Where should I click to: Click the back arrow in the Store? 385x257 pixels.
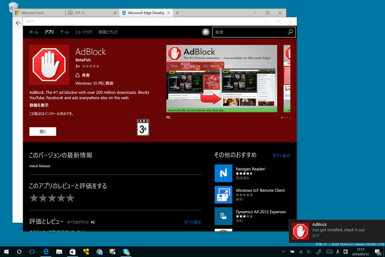click(x=18, y=23)
